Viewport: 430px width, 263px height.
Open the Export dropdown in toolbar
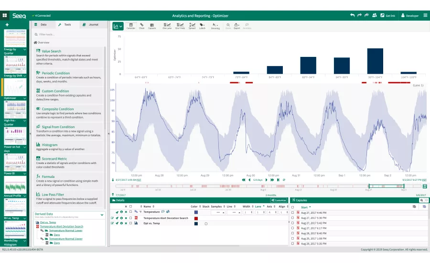coord(236,26)
